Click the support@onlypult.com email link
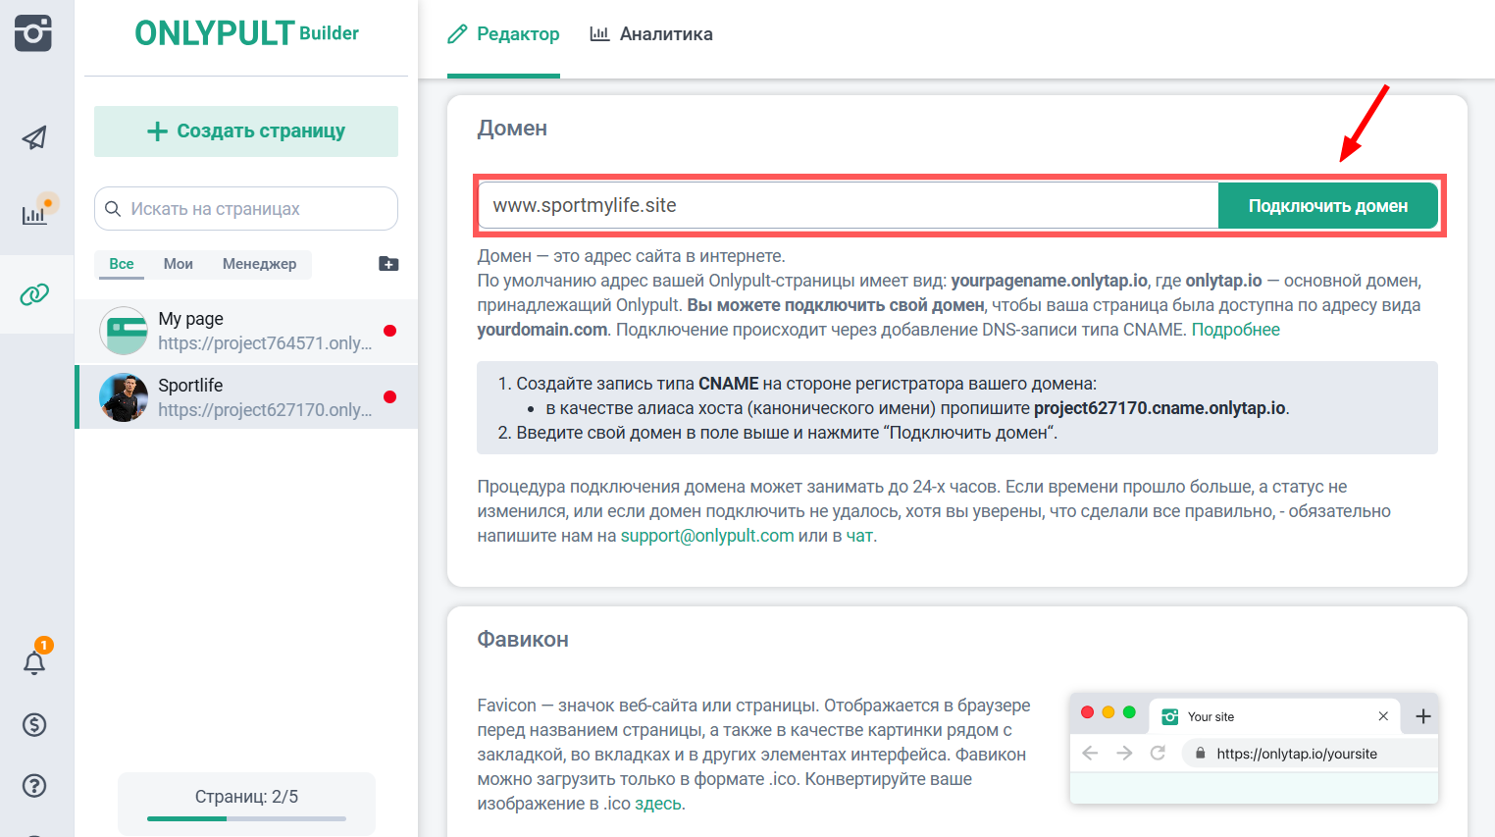The width and height of the screenshot is (1495, 837). pos(706,536)
